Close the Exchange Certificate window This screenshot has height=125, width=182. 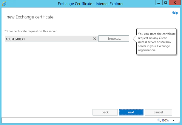tap(175, 3)
